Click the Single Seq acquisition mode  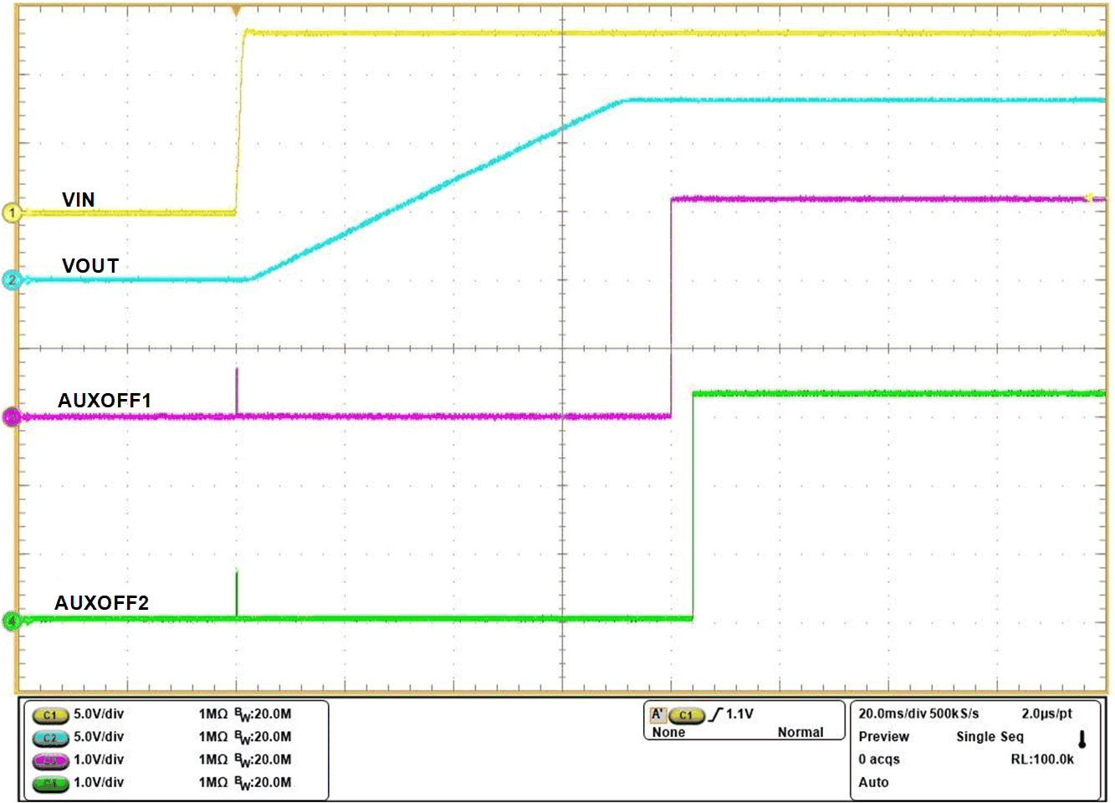pos(990,737)
